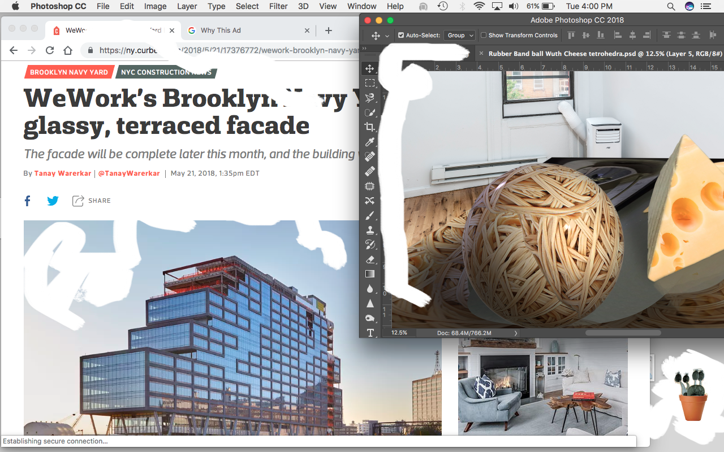Select the Eraser tool
This screenshot has width=724, height=452.
pyautogui.click(x=369, y=259)
